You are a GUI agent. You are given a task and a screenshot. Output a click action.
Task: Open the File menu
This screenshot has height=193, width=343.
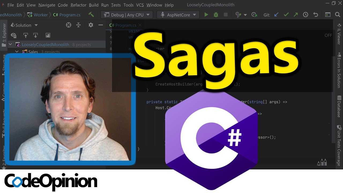(x=10, y=5)
